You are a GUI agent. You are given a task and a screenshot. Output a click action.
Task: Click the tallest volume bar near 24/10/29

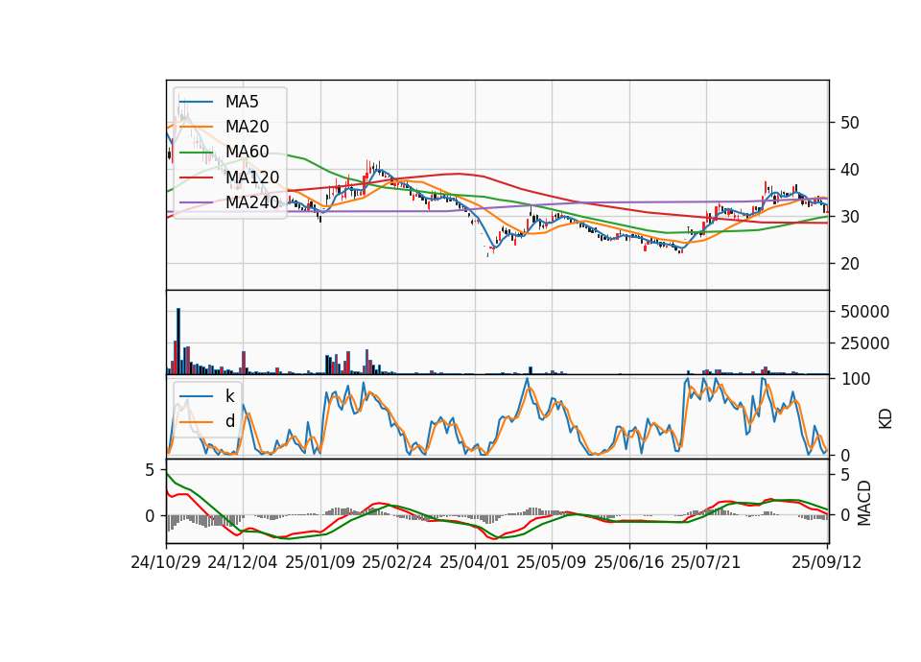click(178, 342)
